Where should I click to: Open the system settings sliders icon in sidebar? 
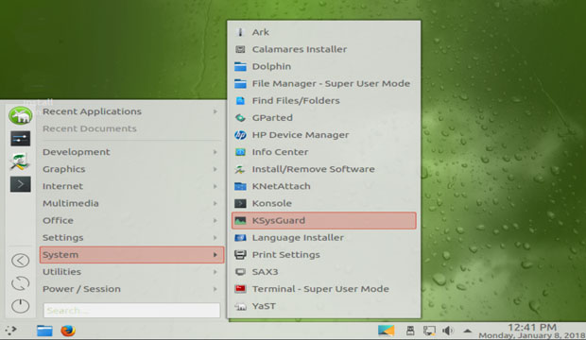point(21,139)
